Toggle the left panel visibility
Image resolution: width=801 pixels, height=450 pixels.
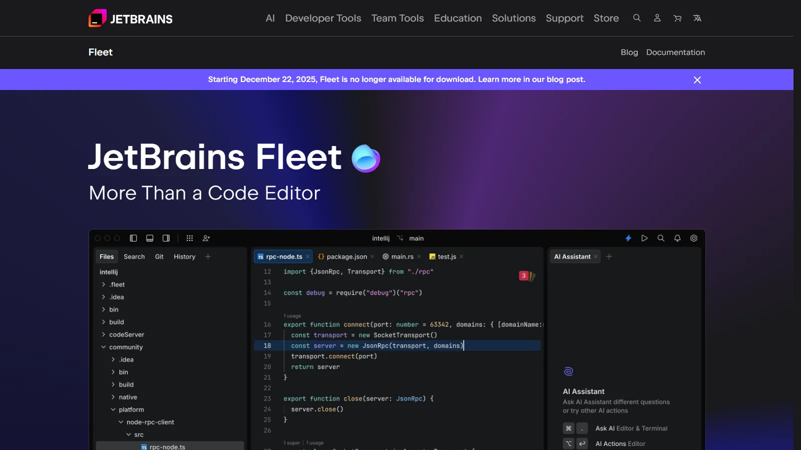click(133, 238)
